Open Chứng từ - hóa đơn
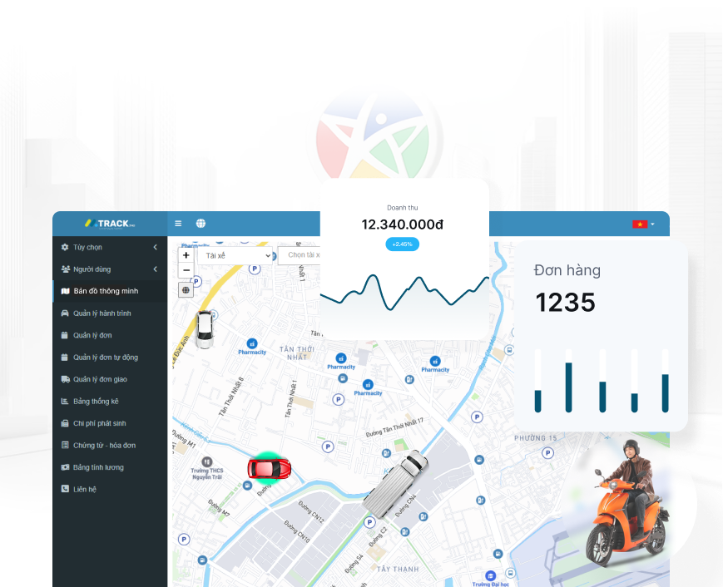The image size is (723, 587). tap(104, 446)
